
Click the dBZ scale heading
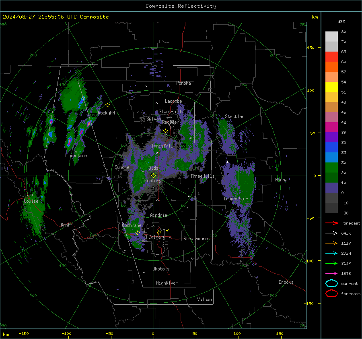pos(341,22)
